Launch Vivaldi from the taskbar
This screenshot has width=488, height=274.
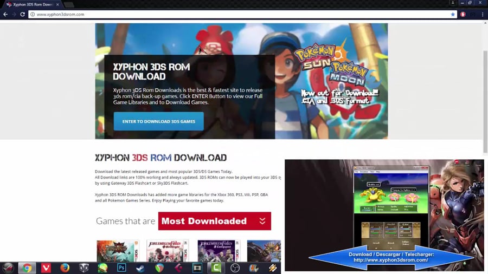click(x=46, y=268)
